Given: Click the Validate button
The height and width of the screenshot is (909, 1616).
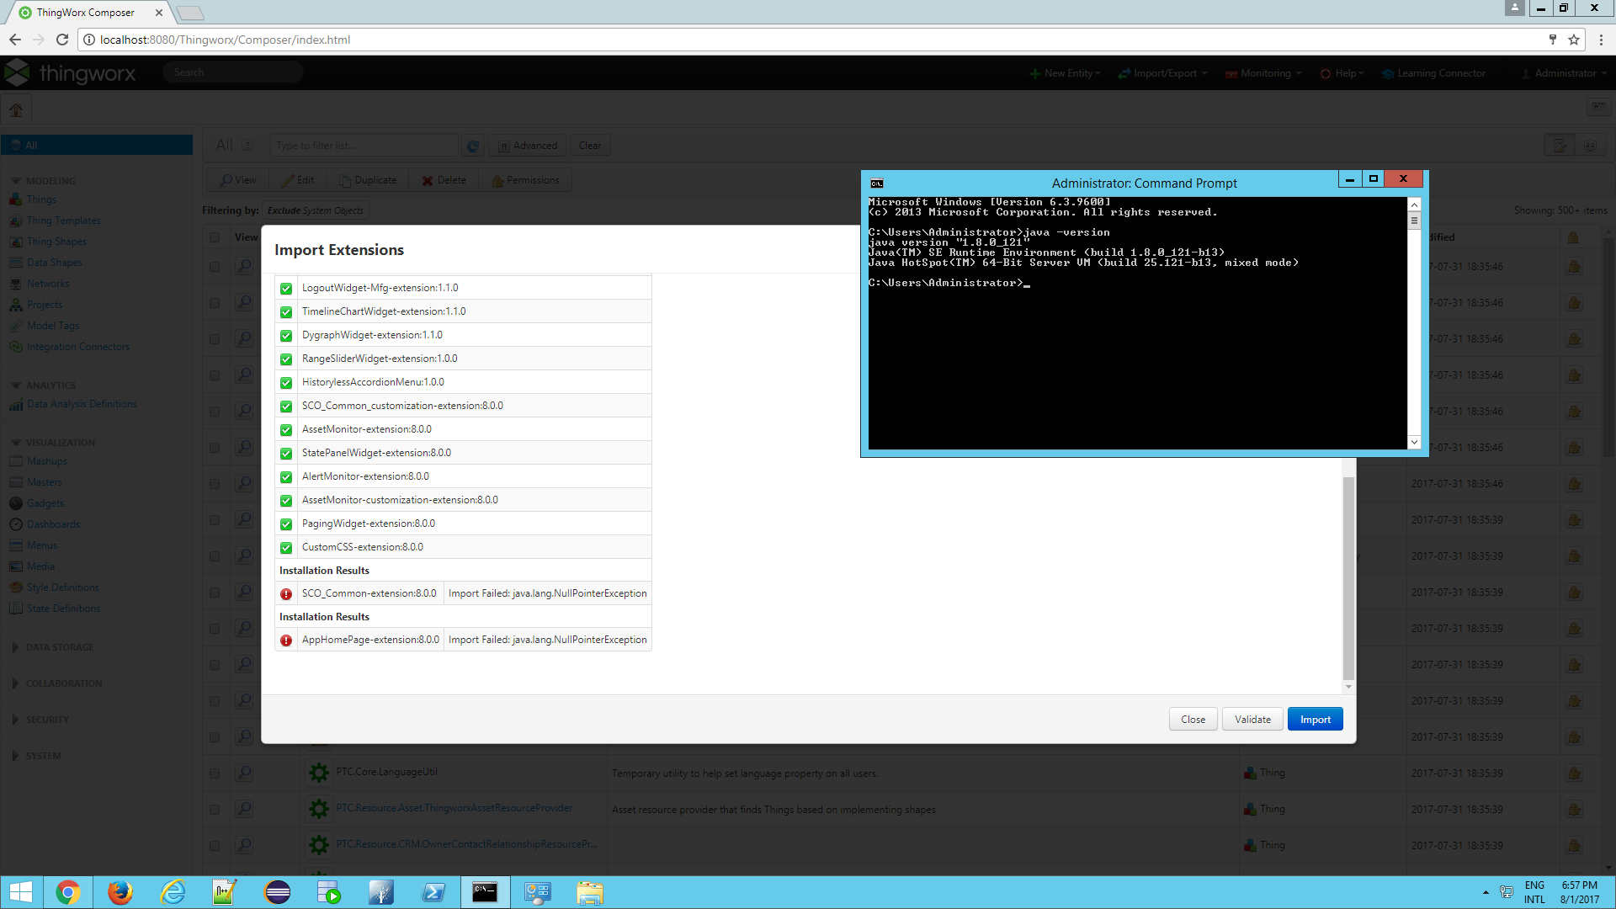Looking at the screenshot, I should pyautogui.click(x=1252, y=720).
